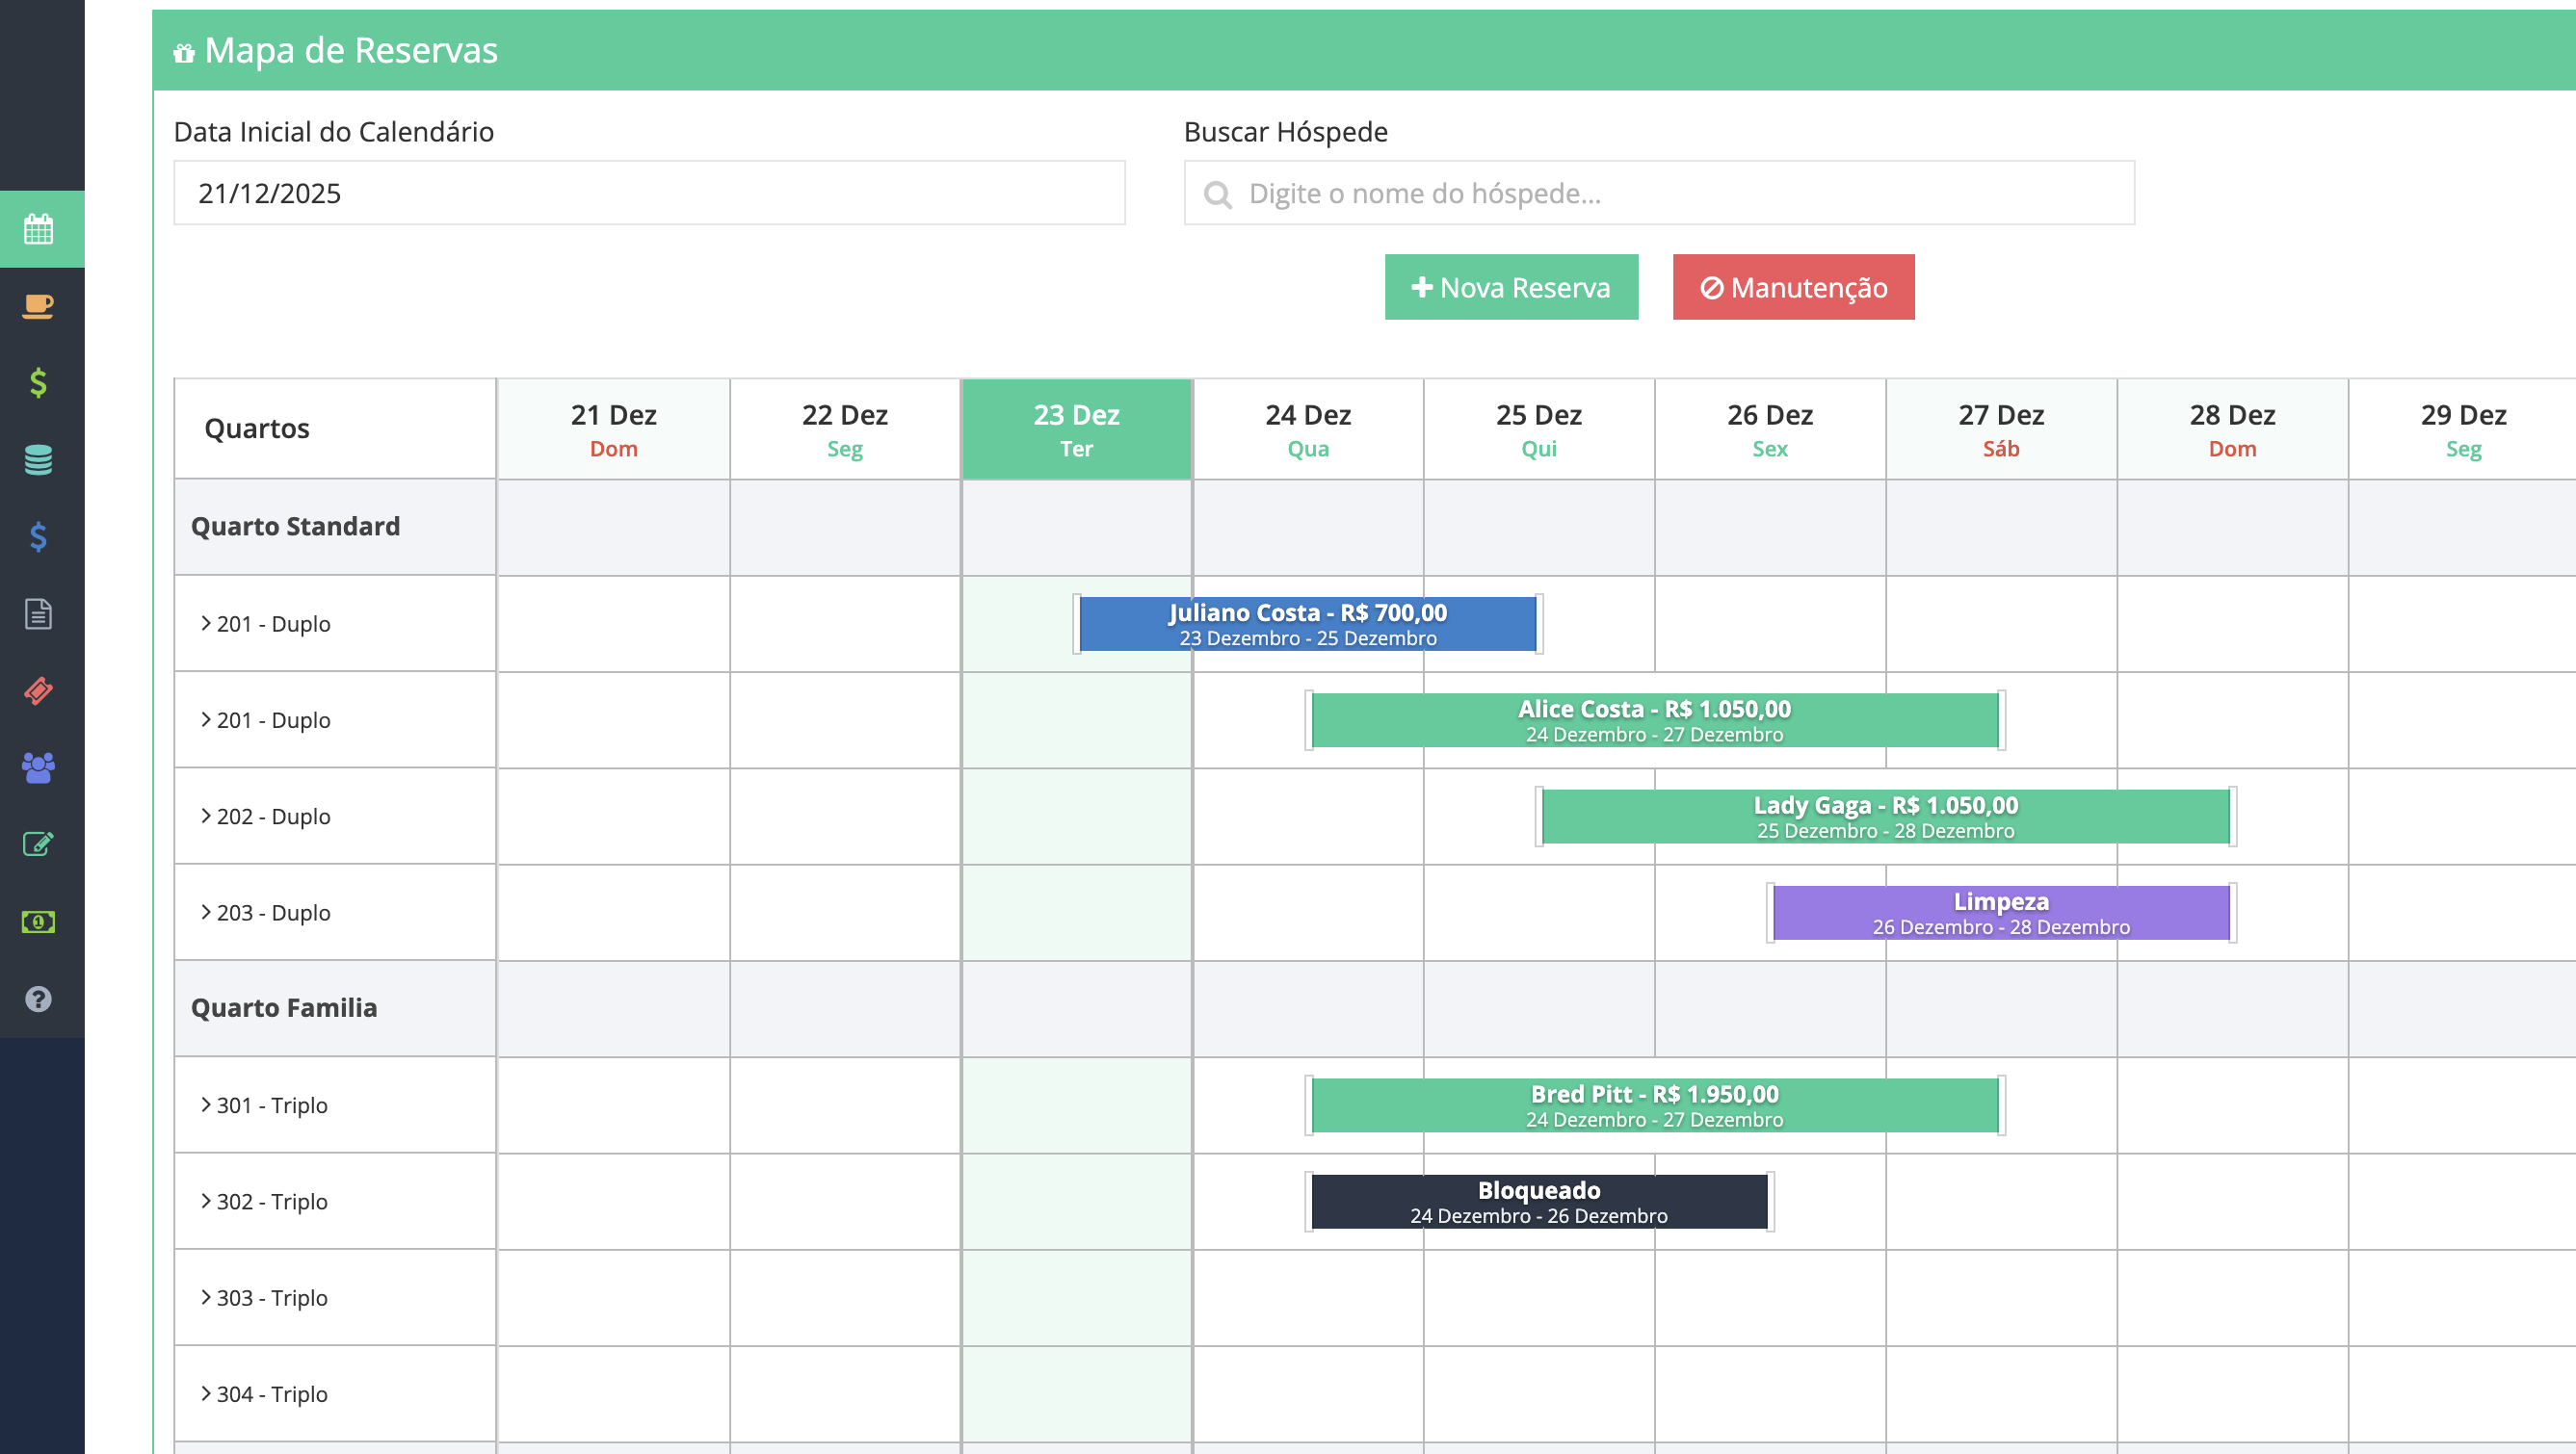Select the coffee cup sidebar icon
2576x1454 pixels.
(x=37, y=306)
